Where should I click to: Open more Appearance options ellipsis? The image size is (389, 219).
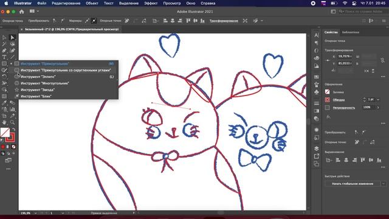(383, 123)
